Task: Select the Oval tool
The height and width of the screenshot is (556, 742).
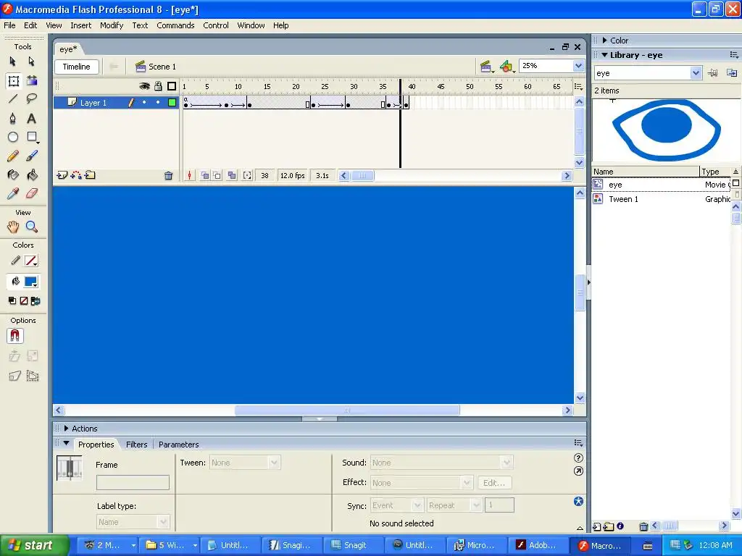Action: 13,137
